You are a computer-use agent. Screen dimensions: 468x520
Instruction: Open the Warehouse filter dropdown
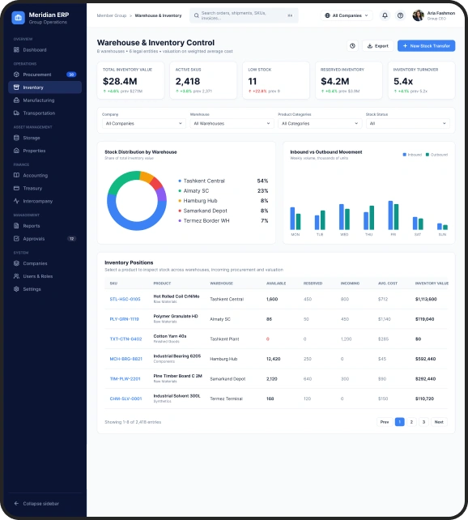tap(232, 123)
